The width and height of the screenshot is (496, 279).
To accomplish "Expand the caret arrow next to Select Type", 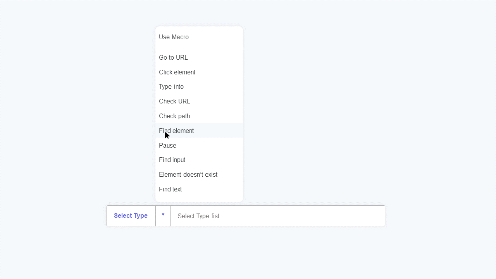I will click(163, 215).
